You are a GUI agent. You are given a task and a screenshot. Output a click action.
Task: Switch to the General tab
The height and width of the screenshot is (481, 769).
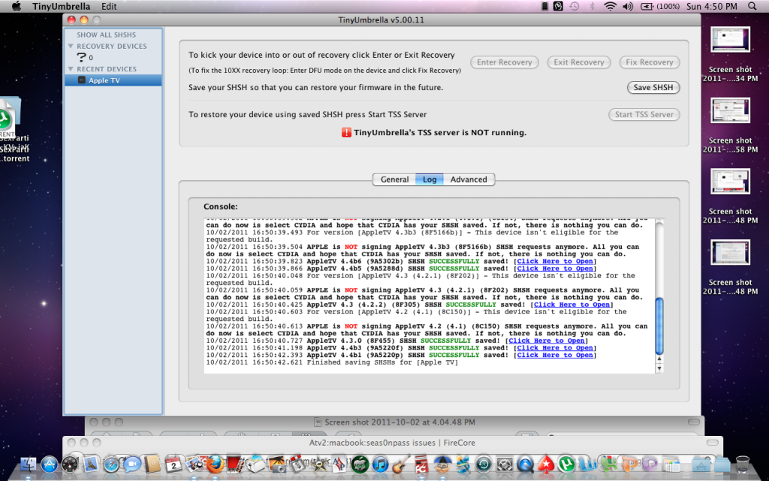point(394,179)
